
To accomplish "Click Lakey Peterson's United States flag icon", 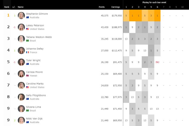I will pyautogui.click(x=28, y=29).
